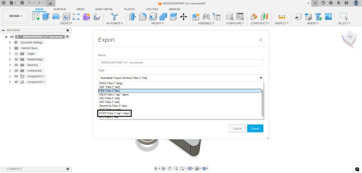This screenshot has height=173, width=362.
Task: Click the Joint tool icon
Action: pyautogui.click(x=206, y=16)
